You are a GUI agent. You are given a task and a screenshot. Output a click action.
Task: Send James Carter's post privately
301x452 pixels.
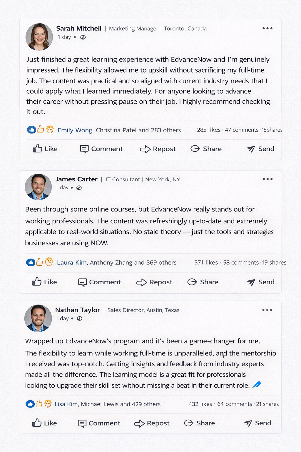click(260, 282)
